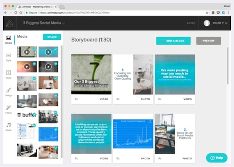The width and height of the screenshot is (234, 167).
Task: Reload the page in browser toolbar
Action: click(x=16, y=13)
